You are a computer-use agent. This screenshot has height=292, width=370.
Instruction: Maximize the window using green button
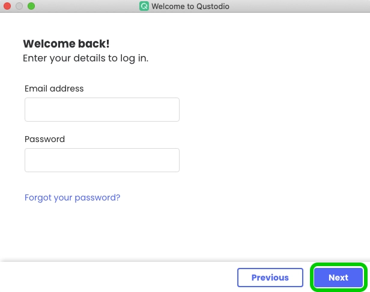point(31,6)
